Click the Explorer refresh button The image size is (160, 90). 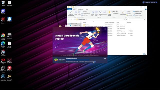pos(127,19)
